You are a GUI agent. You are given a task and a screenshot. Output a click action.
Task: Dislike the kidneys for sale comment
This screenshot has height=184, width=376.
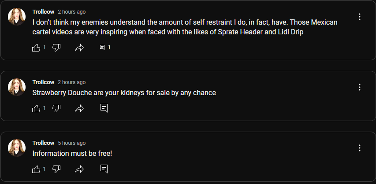(x=56, y=108)
